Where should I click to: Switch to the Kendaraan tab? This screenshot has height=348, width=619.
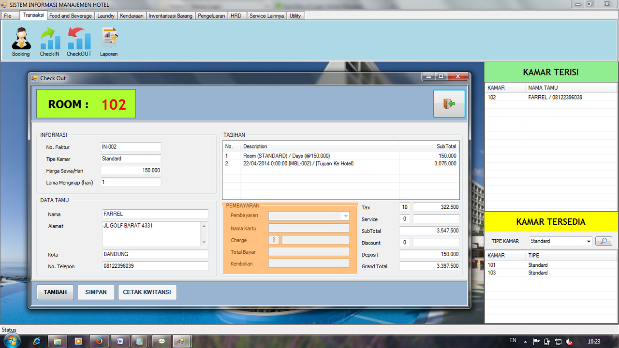(132, 16)
